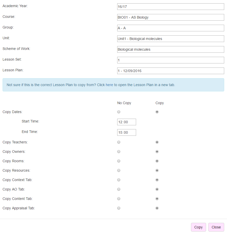Choose No Copy for Copy Teachers
The image size is (227, 232).
119,142
